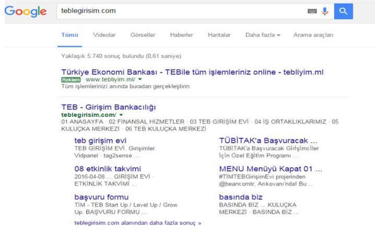Open MENU Menüyü Kapat 01 sitelink
The width and height of the screenshot is (375, 235).
pyautogui.click(x=271, y=169)
